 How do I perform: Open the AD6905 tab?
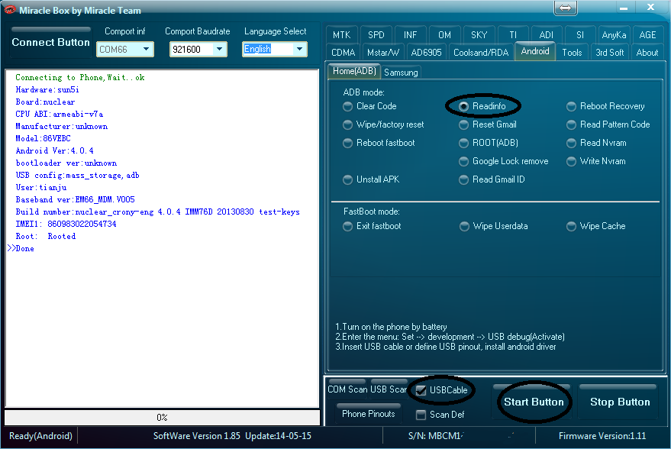coord(426,53)
